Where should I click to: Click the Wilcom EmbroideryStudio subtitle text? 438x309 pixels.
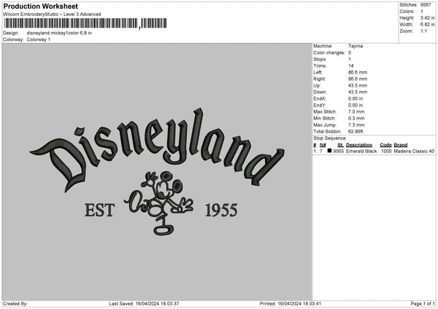click(52, 15)
